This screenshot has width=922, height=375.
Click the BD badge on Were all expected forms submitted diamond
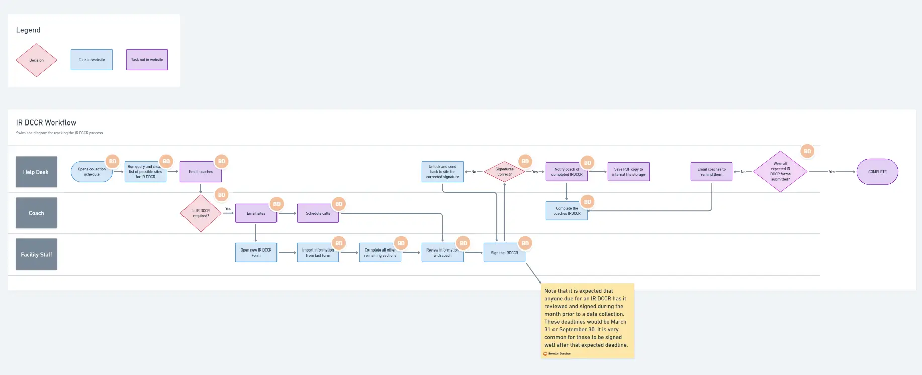[x=807, y=151]
